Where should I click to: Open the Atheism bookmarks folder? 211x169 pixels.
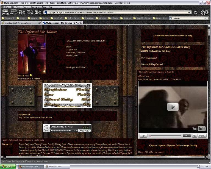pyautogui.click(x=101, y=18)
